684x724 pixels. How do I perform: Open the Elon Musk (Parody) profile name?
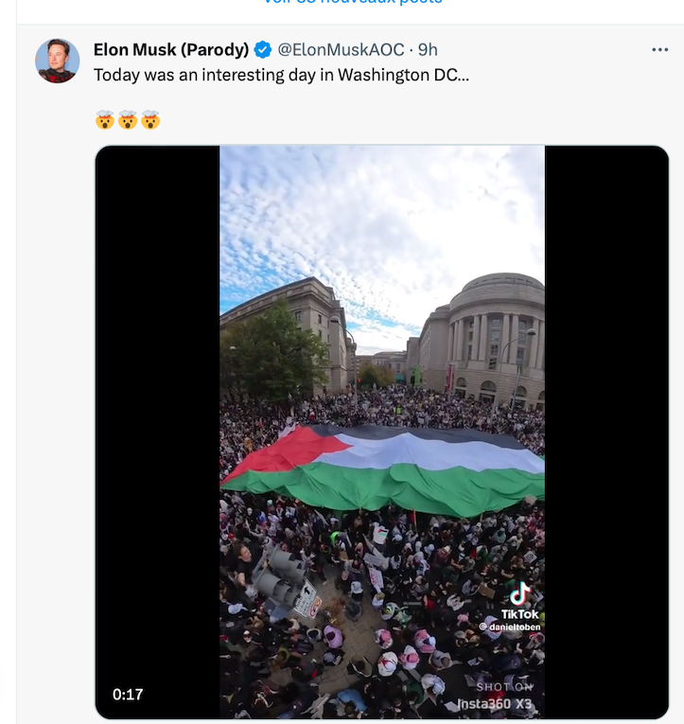pos(171,50)
